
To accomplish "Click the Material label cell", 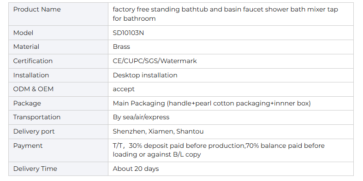I will point(58,47).
